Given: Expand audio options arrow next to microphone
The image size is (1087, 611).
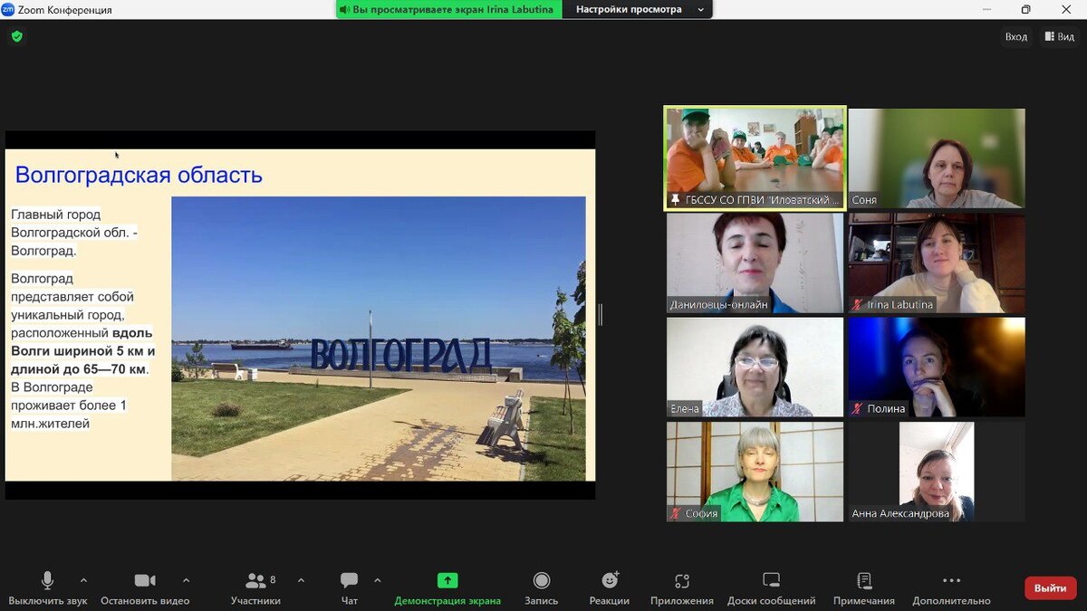Looking at the screenshot, I should (83, 580).
